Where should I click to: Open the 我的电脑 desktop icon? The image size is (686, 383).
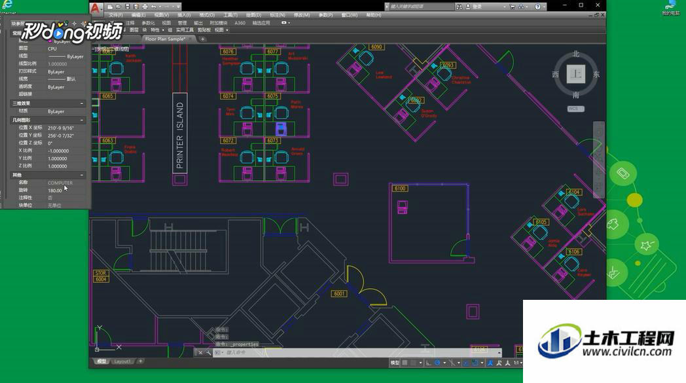671,8
